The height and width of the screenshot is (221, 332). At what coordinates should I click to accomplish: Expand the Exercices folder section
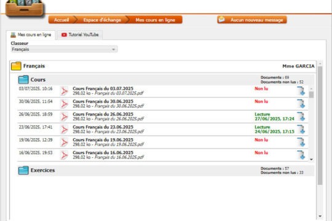(x=166, y=171)
